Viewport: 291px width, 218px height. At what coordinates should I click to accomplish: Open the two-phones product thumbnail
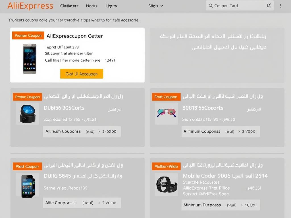[28, 186]
